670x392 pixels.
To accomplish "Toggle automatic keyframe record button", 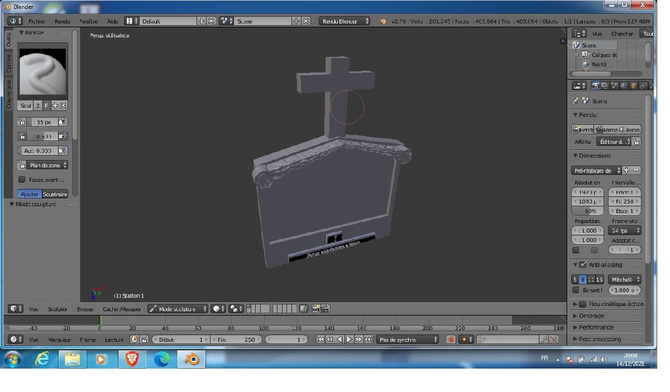I will tap(451, 339).
